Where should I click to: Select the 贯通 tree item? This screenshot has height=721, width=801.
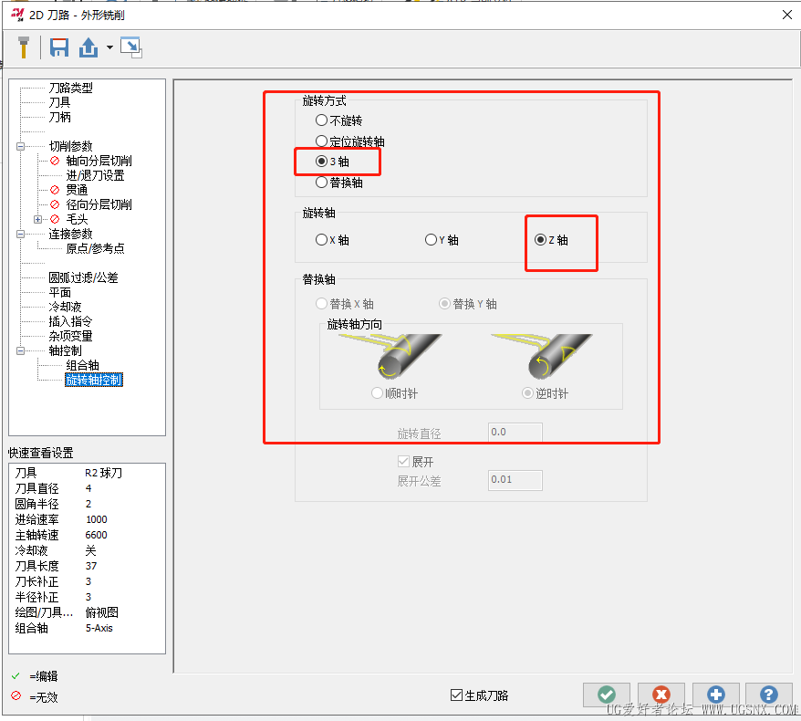point(77,190)
